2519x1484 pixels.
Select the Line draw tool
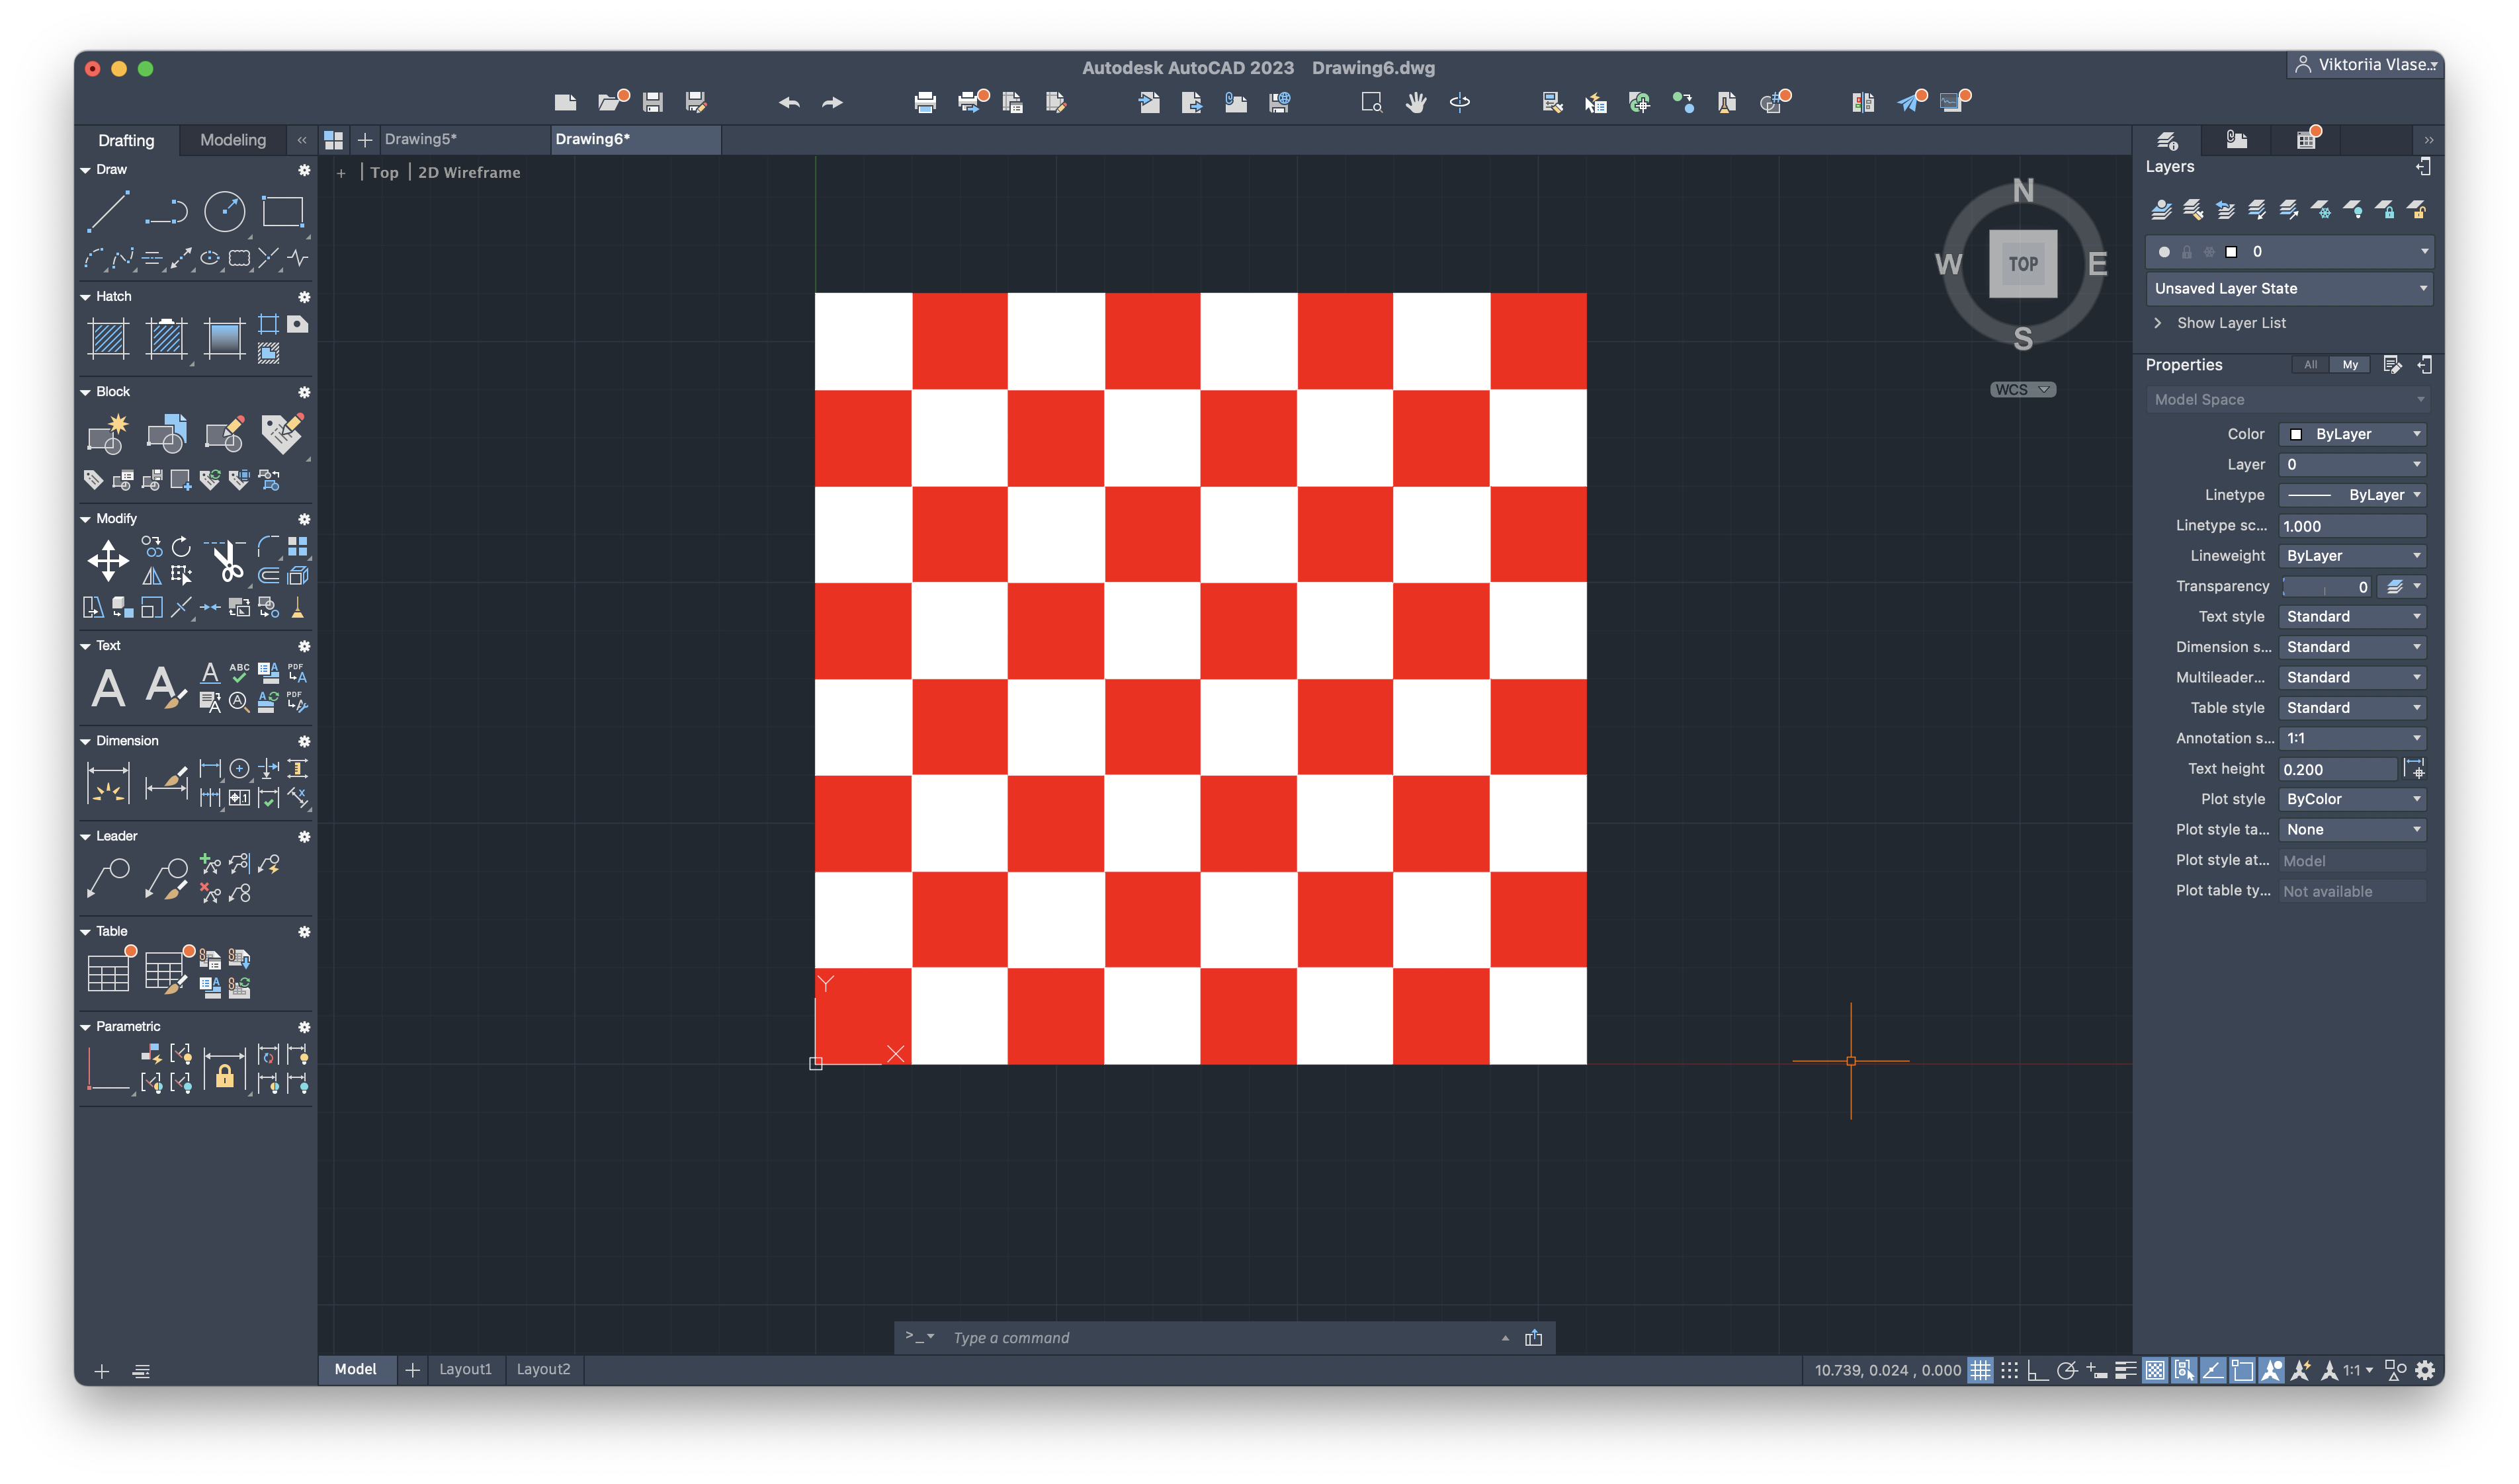[x=107, y=212]
